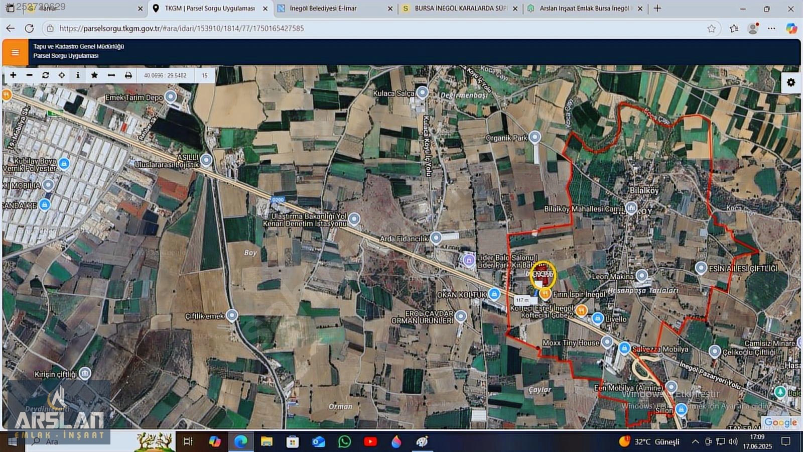Zoom in with the plus tool
803x452 pixels.
pyautogui.click(x=13, y=75)
